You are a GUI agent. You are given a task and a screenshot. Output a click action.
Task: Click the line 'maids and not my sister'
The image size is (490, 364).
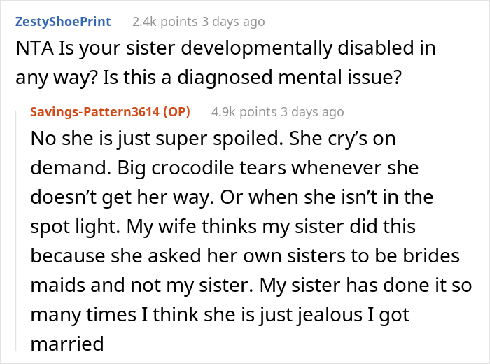[251, 286]
